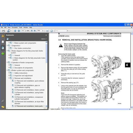Click document horizontal scroll-right arrow

(x=130, y=109)
